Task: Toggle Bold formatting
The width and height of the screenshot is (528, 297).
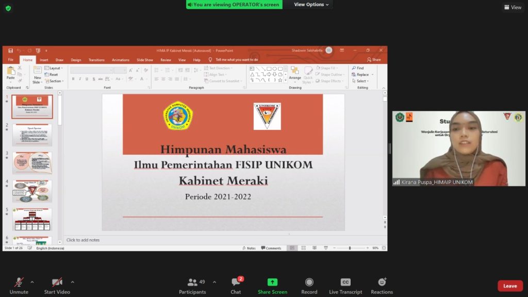Action: (x=73, y=79)
